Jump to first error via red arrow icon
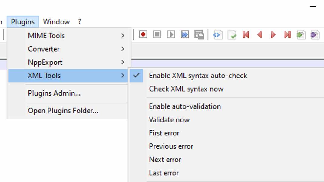Viewport: 324px width, 182px height. click(246, 34)
